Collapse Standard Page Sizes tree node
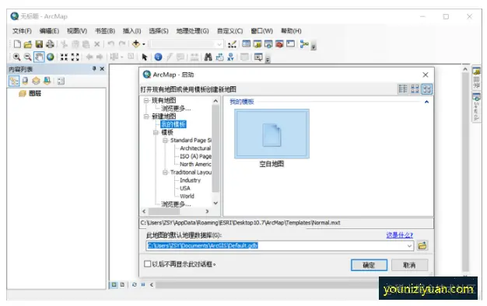487x306 pixels. [165, 141]
